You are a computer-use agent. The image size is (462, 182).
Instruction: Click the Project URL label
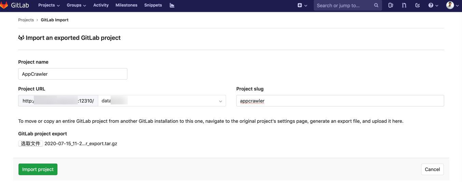point(32,89)
